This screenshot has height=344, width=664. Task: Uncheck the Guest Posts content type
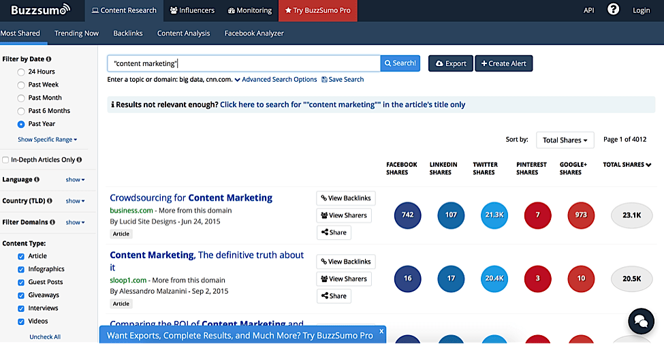pos(20,283)
